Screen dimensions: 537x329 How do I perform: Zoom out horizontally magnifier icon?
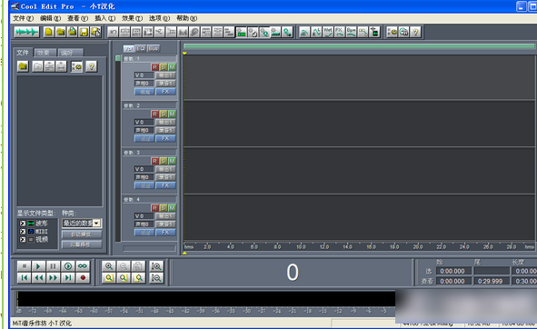[124, 266]
